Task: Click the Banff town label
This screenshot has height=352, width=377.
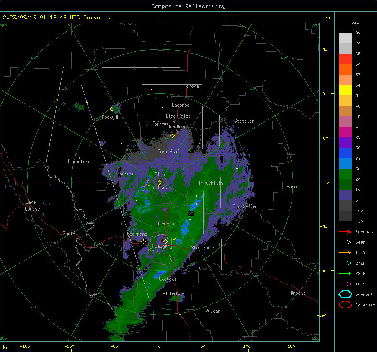Action: (x=69, y=234)
